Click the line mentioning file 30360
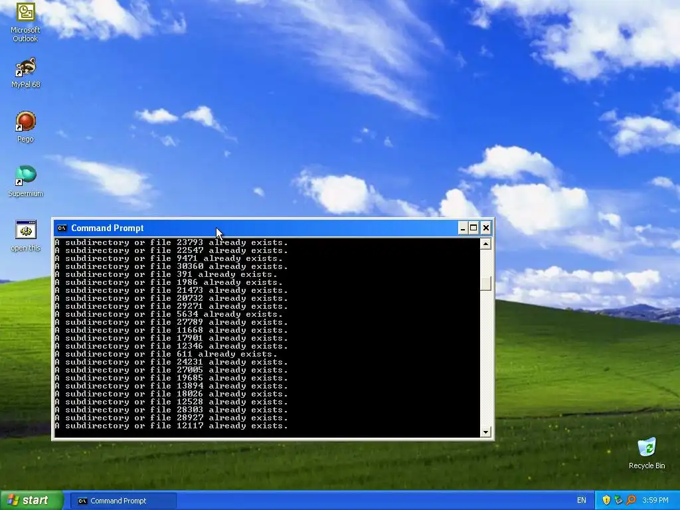This screenshot has width=680, height=510. (171, 266)
